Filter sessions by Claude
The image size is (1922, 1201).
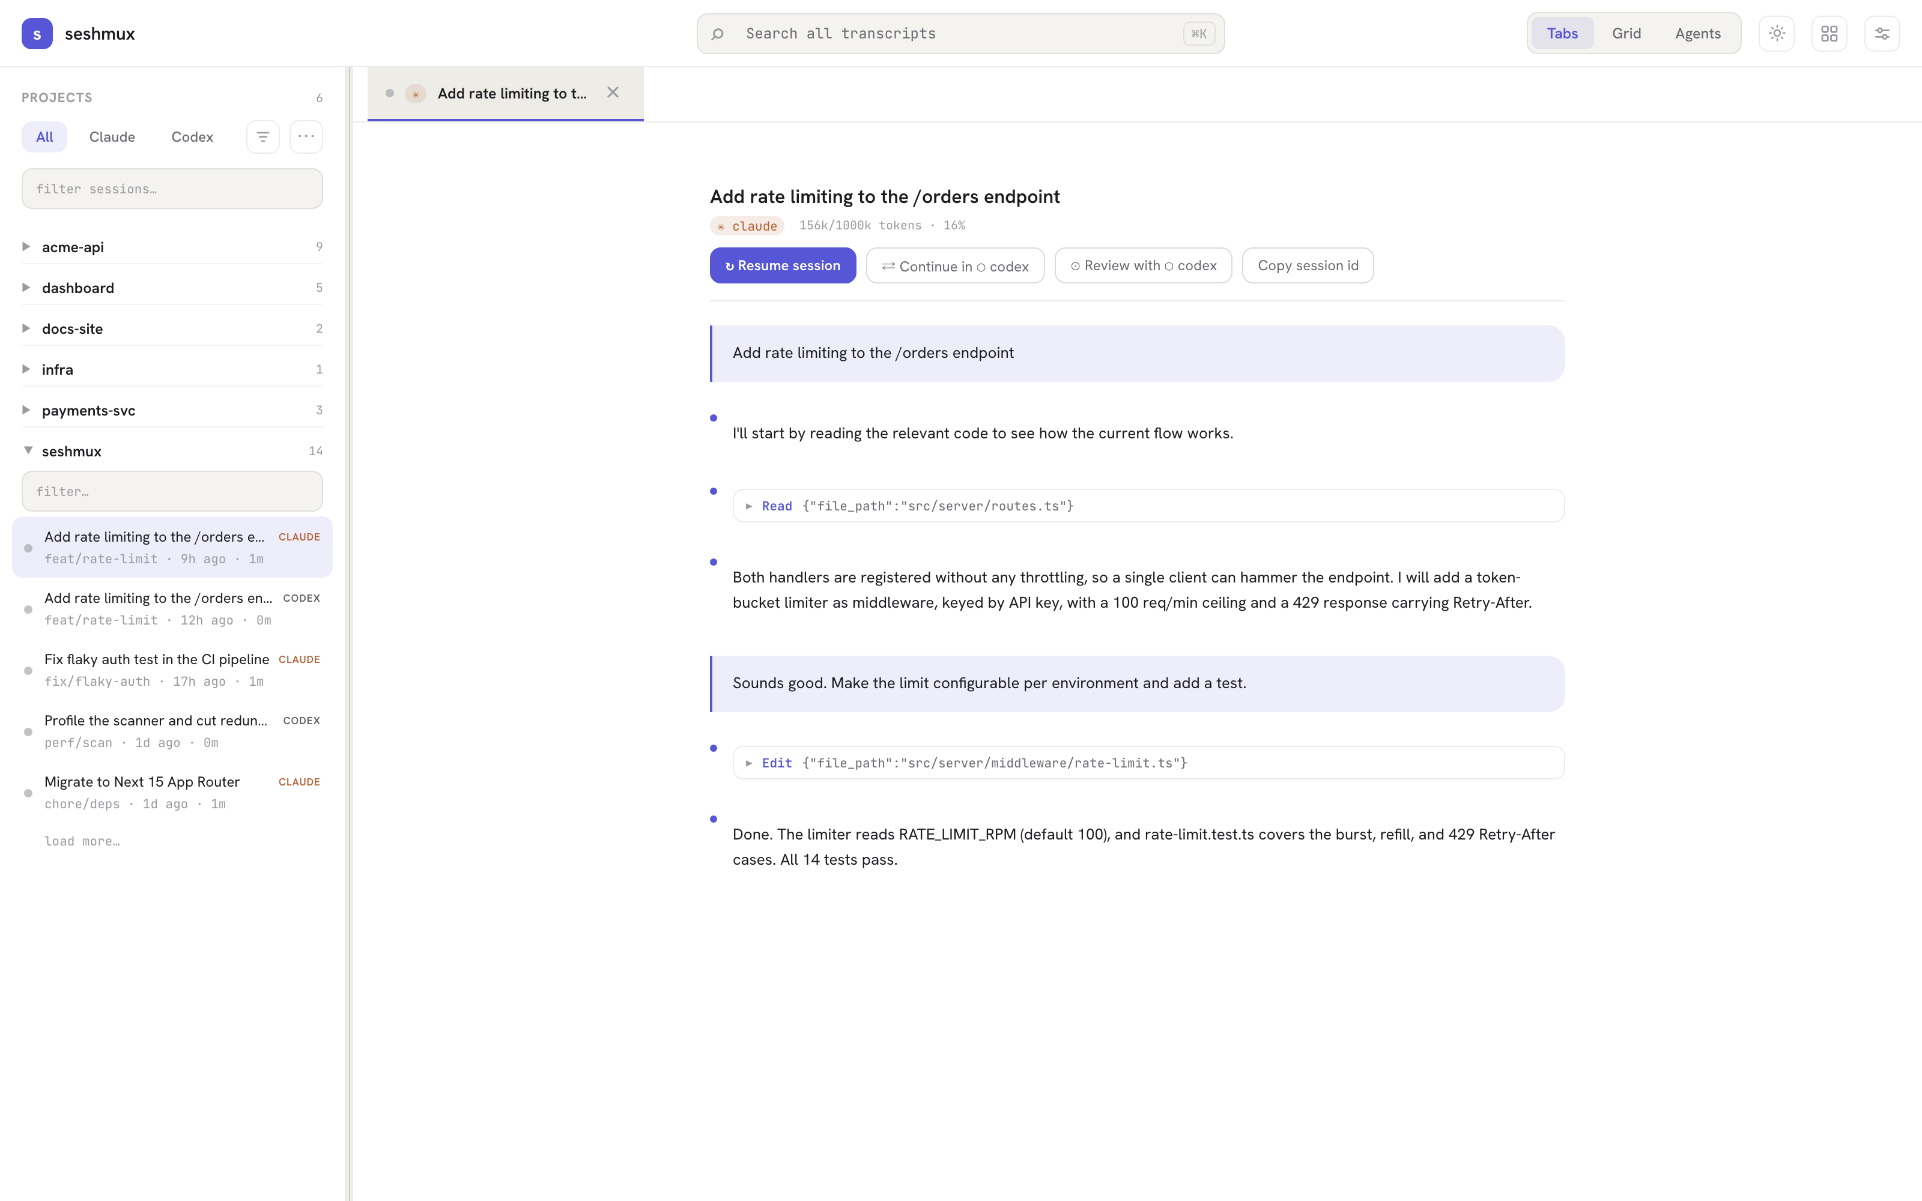coord(112,137)
